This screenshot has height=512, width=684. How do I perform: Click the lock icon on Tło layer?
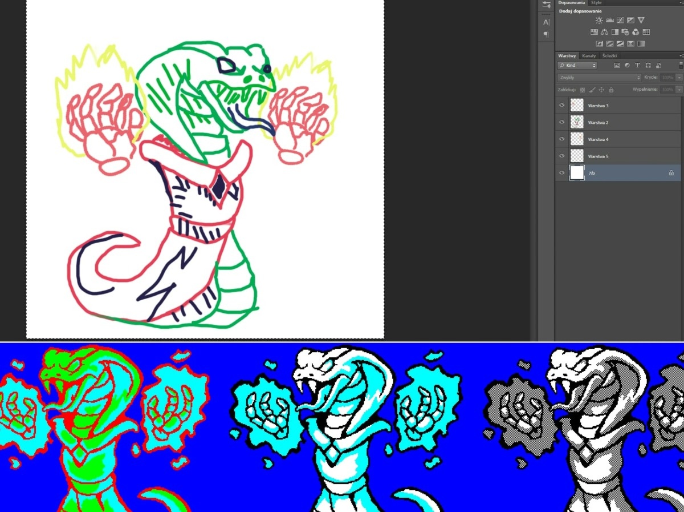point(671,172)
